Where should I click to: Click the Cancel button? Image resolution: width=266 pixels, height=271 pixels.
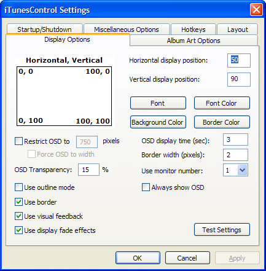tap(187, 258)
